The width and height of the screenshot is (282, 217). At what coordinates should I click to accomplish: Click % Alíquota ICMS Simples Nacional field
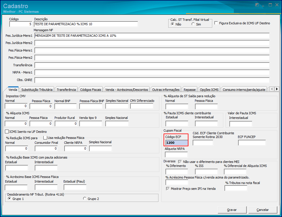(117, 124)
